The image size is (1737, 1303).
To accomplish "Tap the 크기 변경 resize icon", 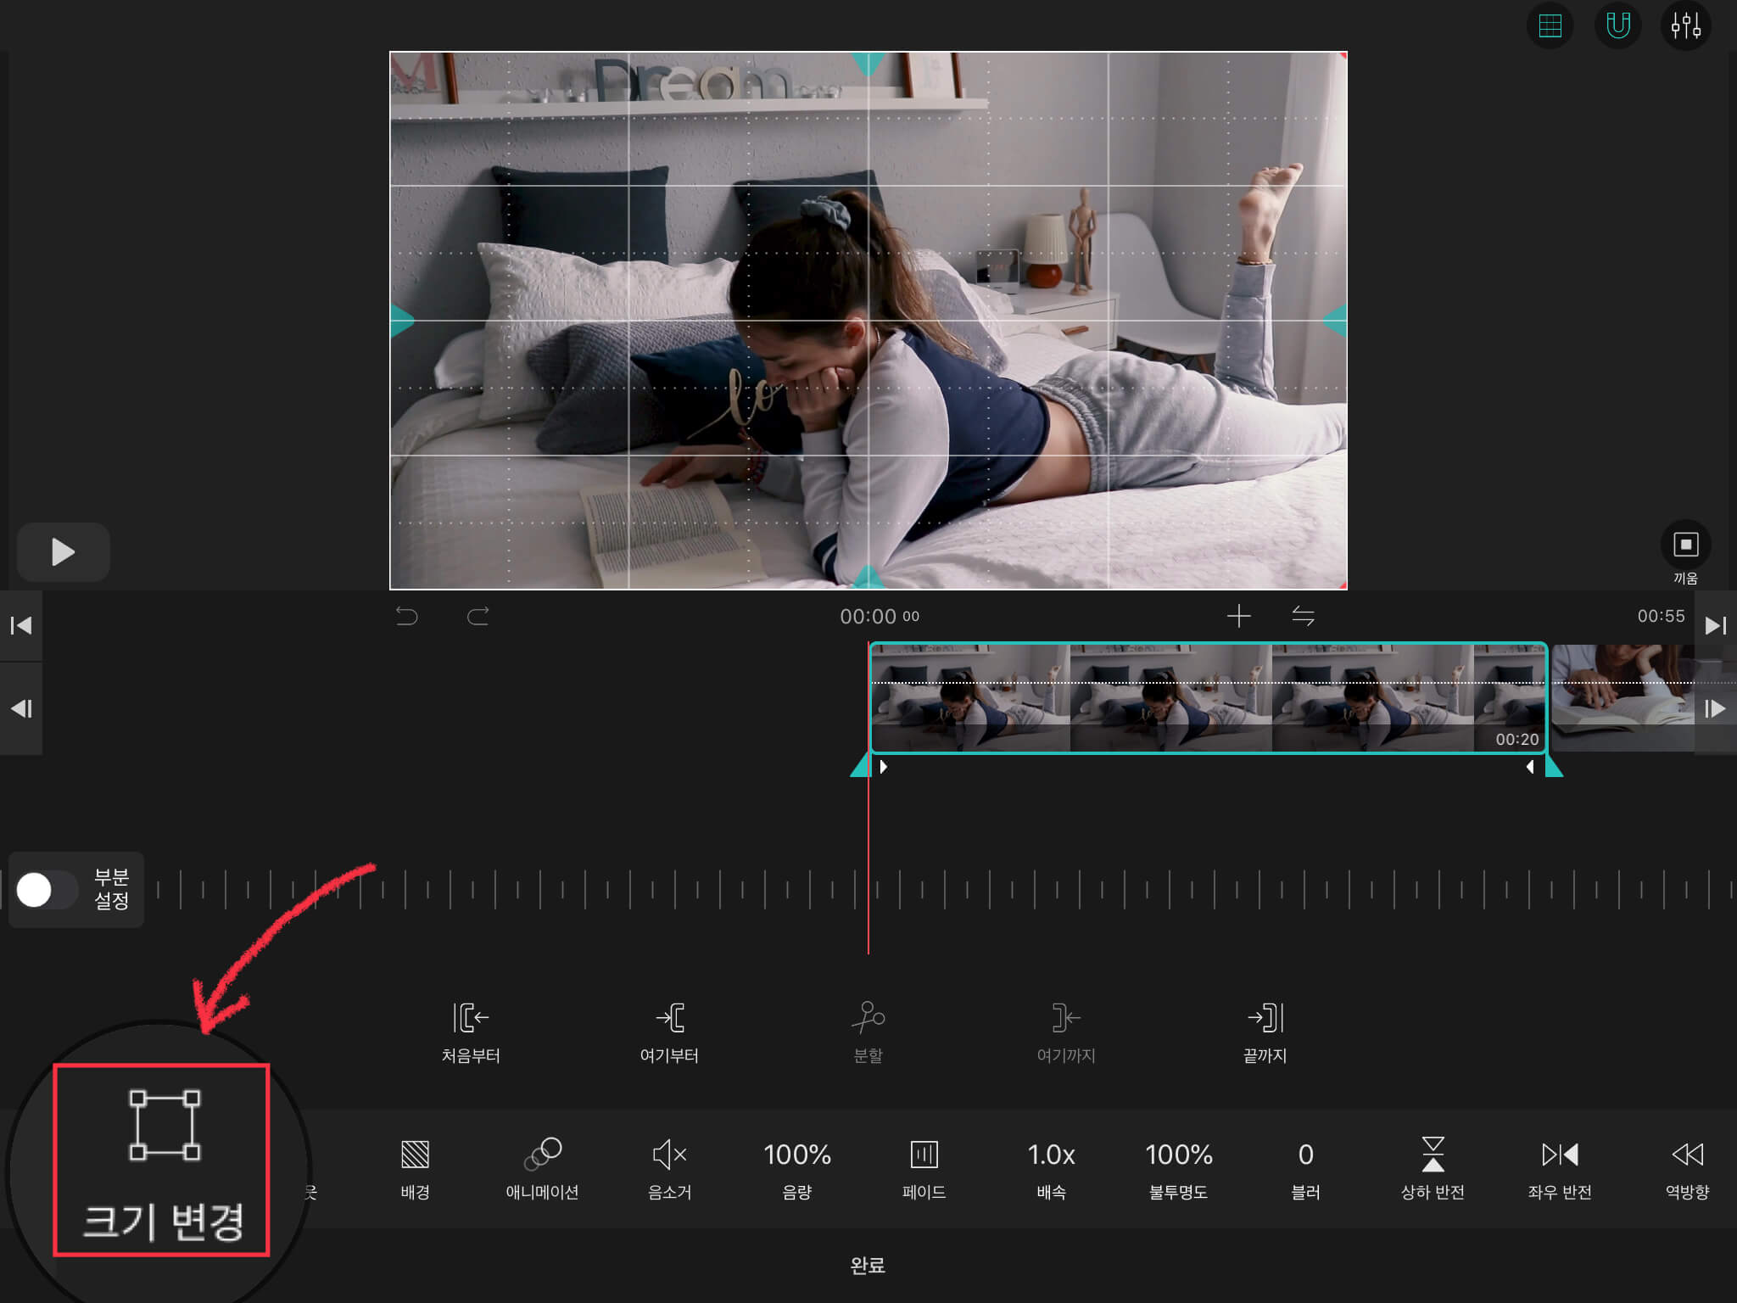I will click(164, 1127).
